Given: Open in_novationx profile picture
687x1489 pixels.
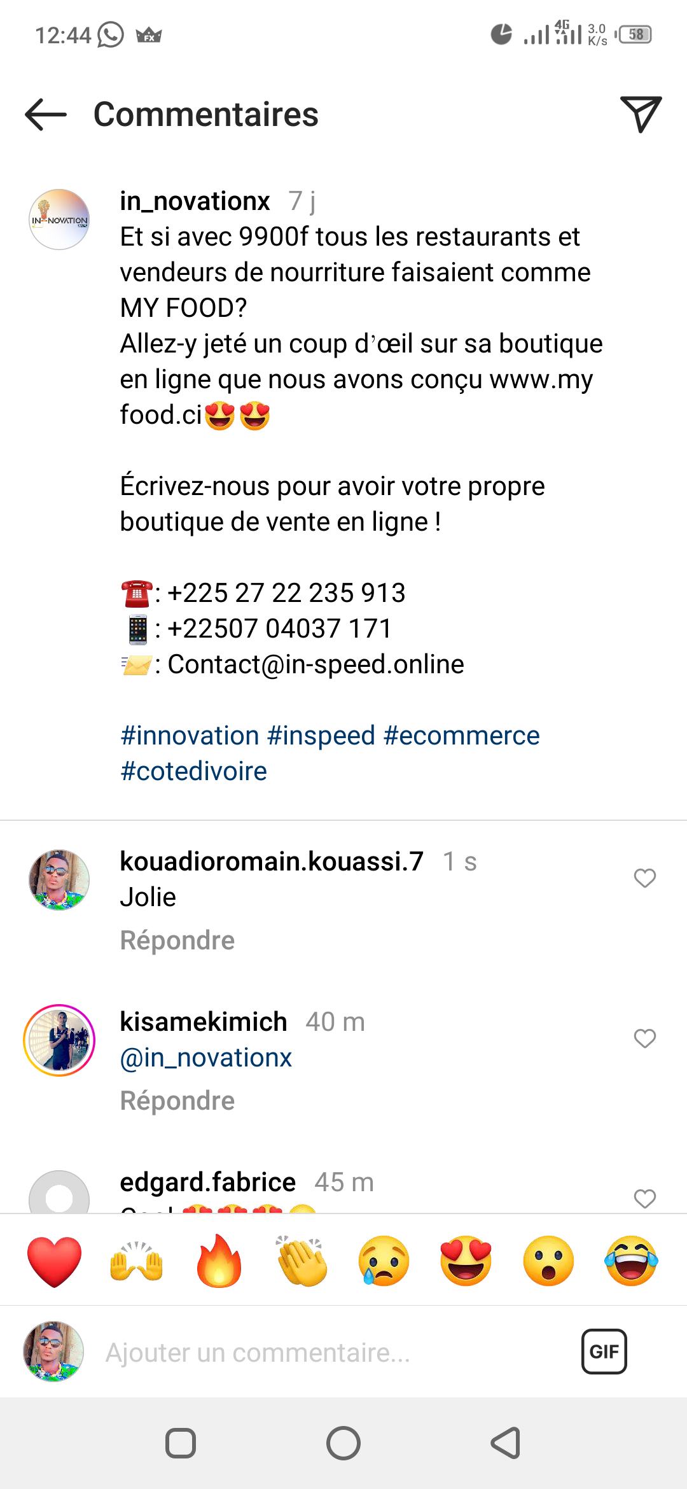Looking at the screenshot, I should pyautogui.click(x=59, y=220).
